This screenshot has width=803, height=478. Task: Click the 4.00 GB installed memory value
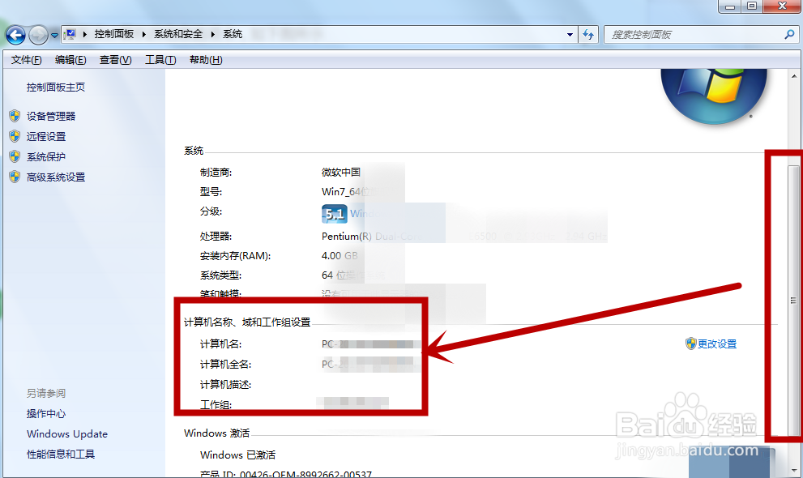(x=340, y=255)
